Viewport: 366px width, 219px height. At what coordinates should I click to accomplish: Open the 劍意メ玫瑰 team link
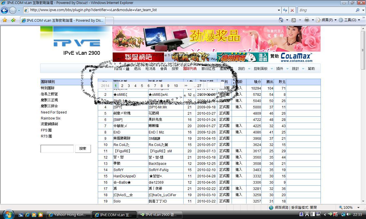122,113
